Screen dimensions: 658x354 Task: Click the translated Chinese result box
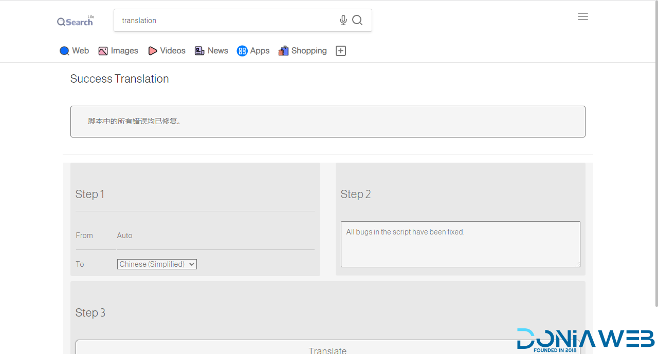point(327,122)
